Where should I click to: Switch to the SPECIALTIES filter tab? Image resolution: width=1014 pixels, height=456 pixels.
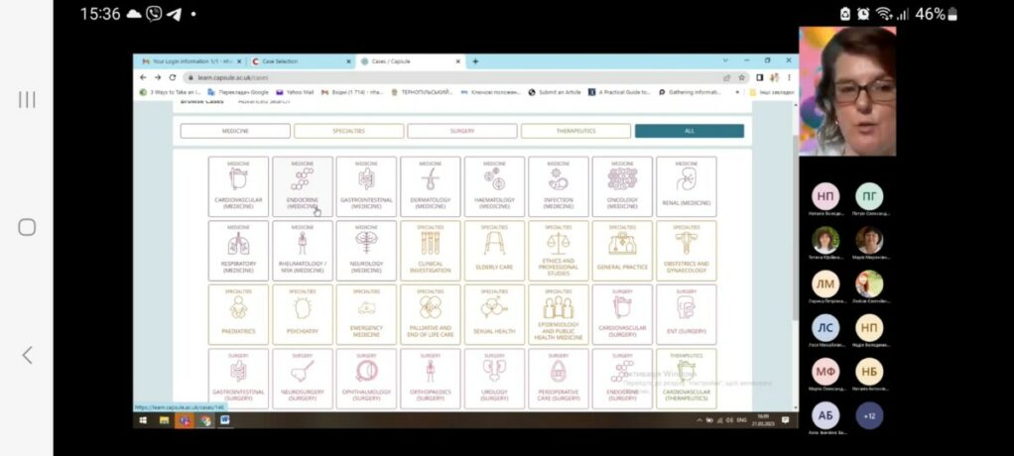point(348,131)
